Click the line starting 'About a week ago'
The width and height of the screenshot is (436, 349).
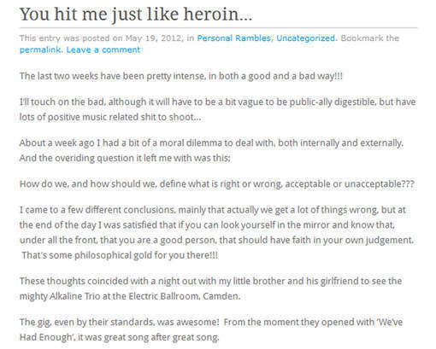[211, 143]
